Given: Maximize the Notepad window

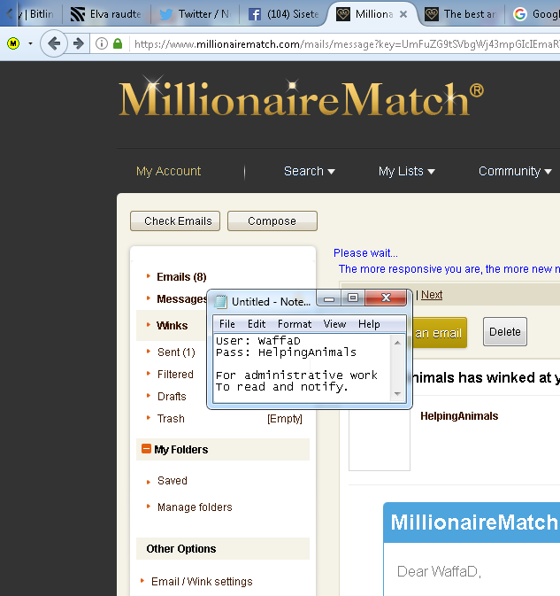Looking at the screenshot, I should point(353,298).
